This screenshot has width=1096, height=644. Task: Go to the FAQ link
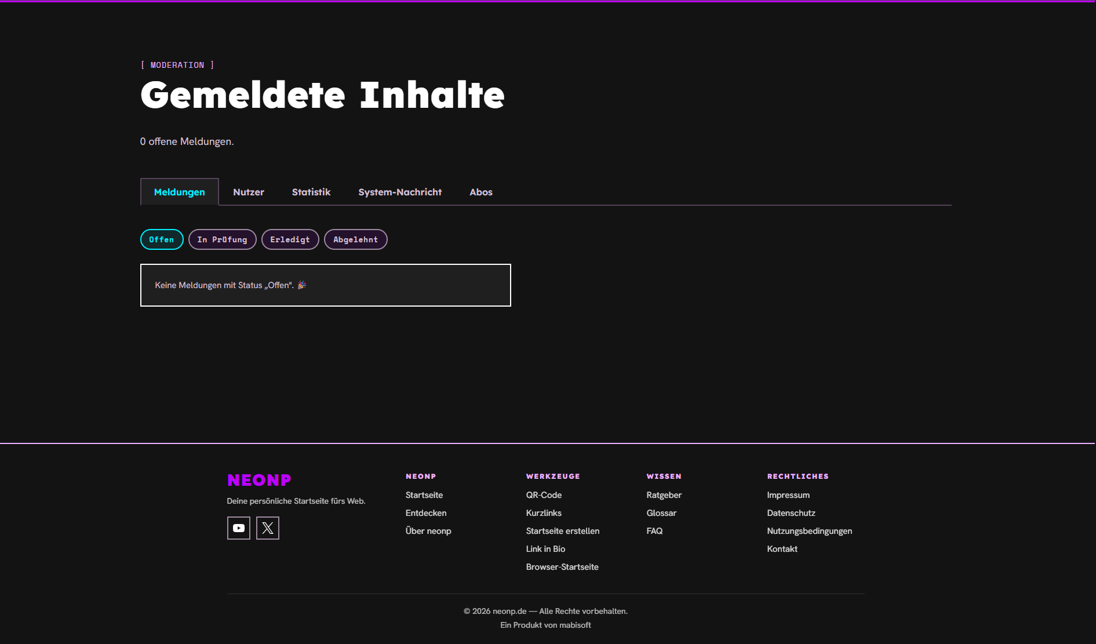click(655, 531)
